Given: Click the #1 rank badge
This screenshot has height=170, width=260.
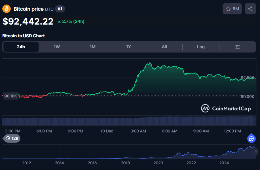Looking at the screenshot, I should click(x=60, y=9).
